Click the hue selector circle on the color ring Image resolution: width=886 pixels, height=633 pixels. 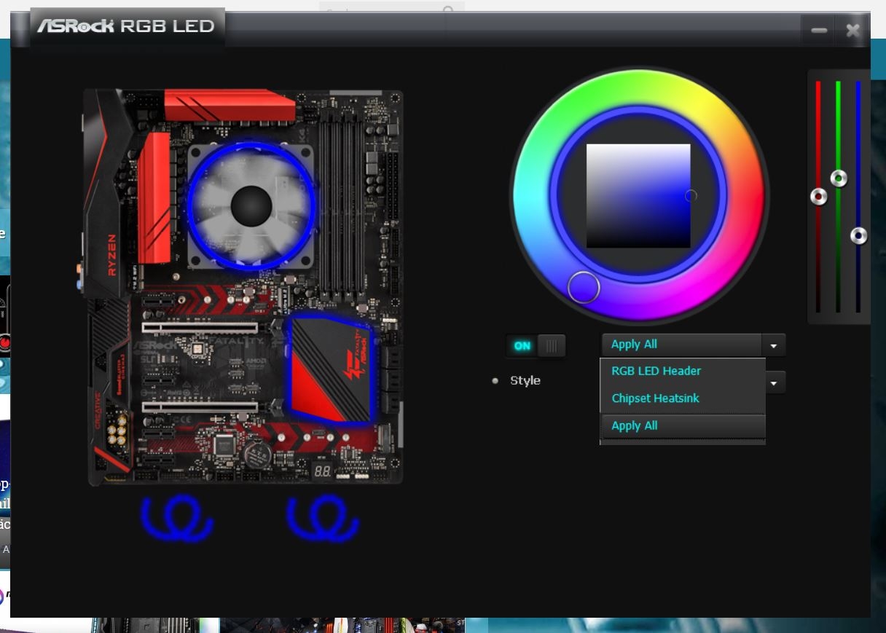[x=583, y=287]
